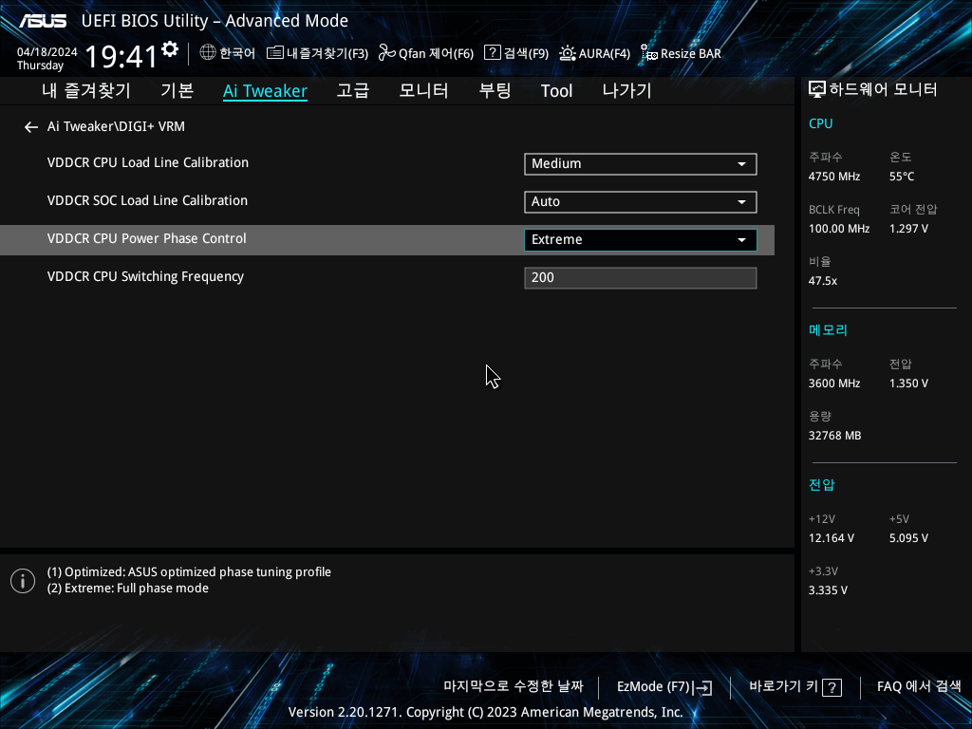Click AURA(F4) button
The image size is (972, 729).
605,53
